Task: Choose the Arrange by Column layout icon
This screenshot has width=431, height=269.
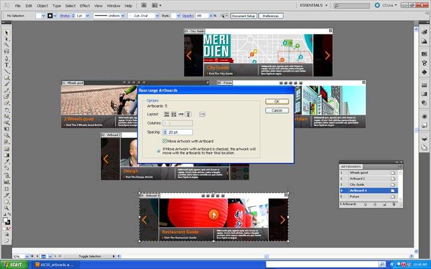Action: tap(188, 114)
